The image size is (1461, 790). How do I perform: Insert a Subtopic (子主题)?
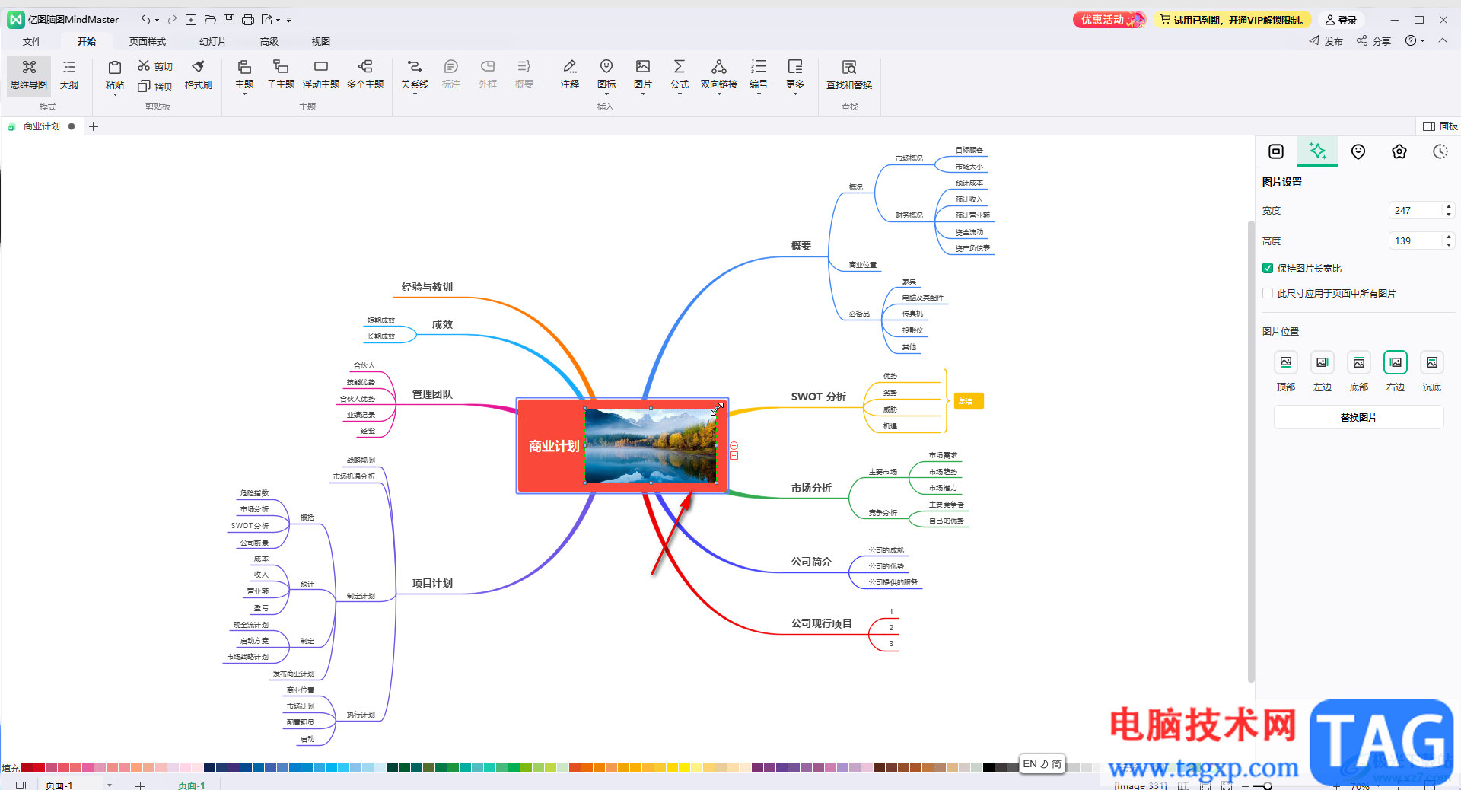[281, 75]
